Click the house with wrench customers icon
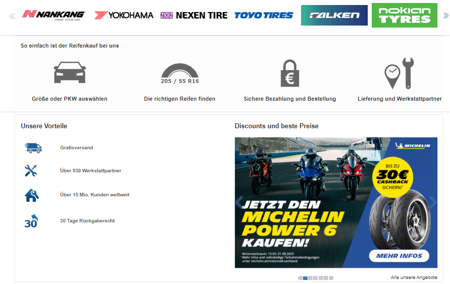 32,195
